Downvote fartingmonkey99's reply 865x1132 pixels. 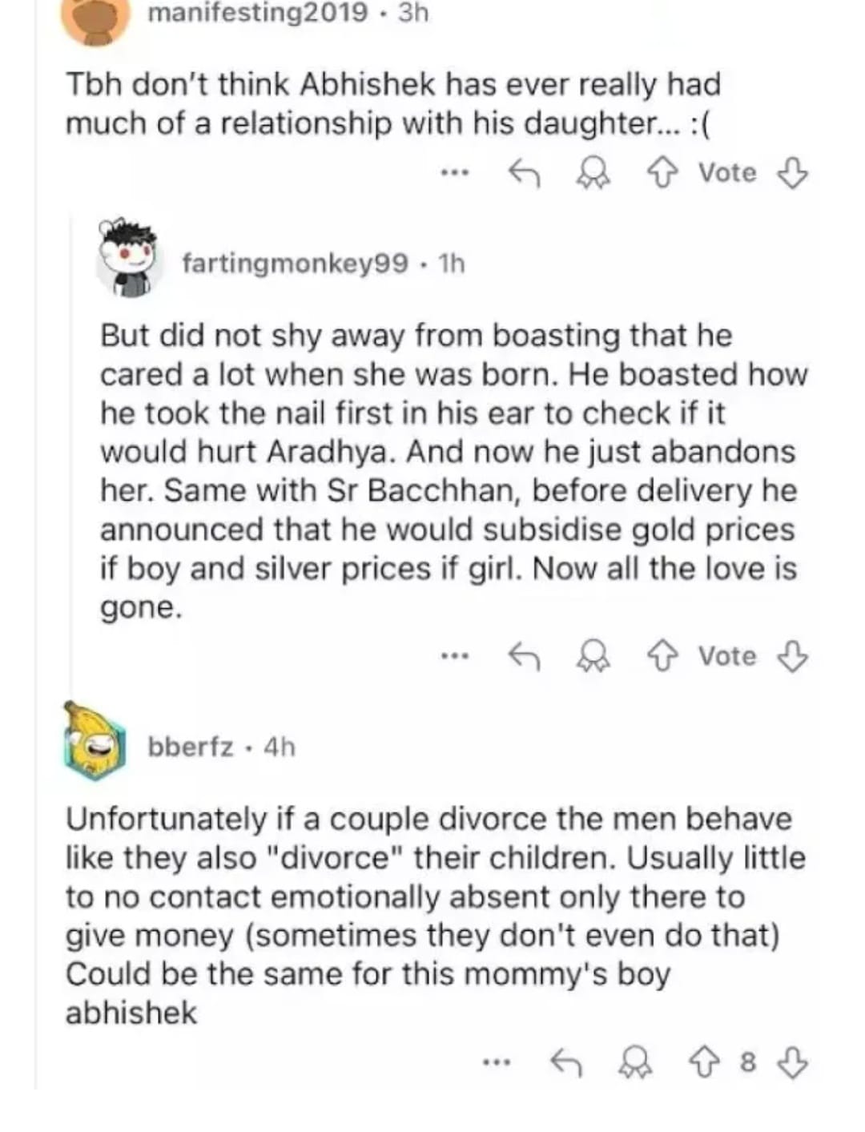pyautogui.click(x=792, y=657)
